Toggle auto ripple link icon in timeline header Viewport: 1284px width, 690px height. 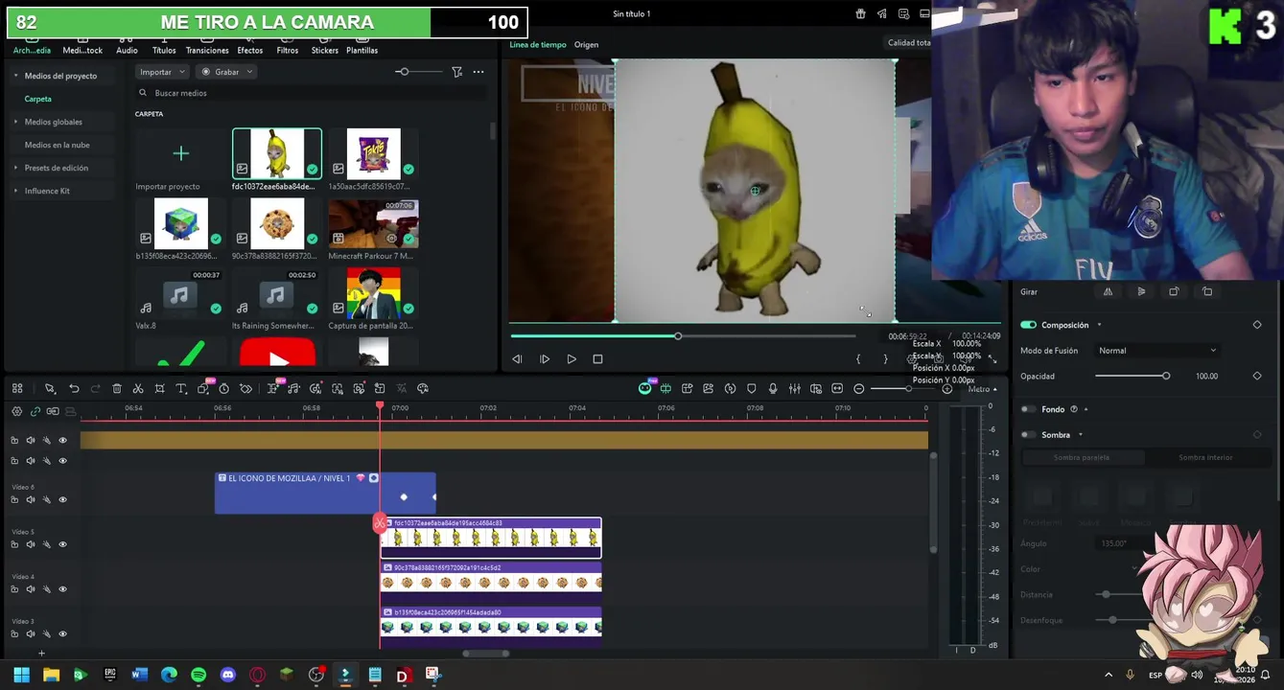[35, 411]
